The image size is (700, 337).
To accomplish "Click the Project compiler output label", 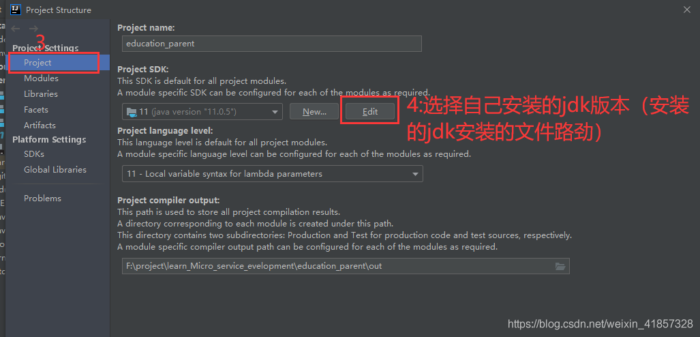I will pos(168,201).
